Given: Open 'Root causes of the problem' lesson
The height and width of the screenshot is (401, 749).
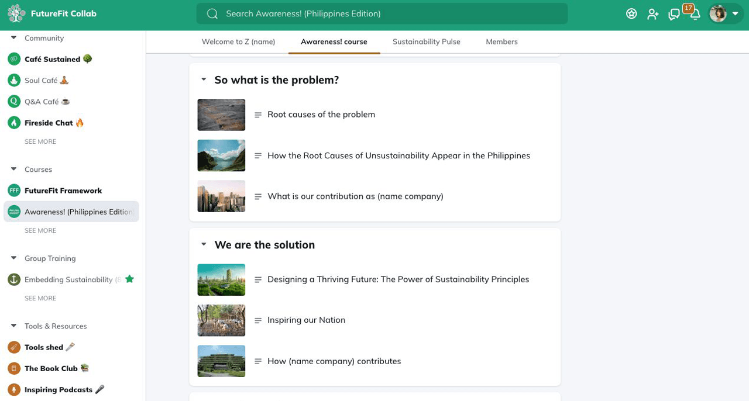Looking at the screenshot, I should (321, 115).
